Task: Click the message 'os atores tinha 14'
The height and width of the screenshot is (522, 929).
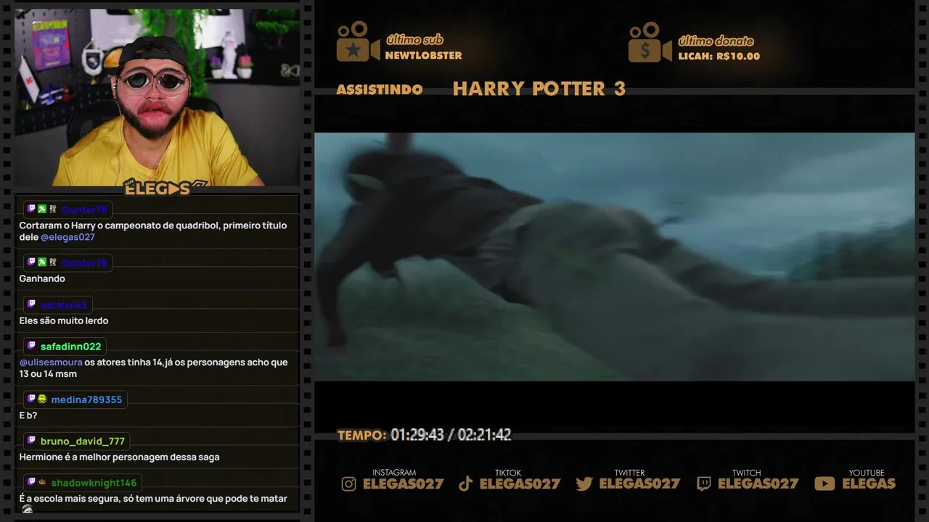Action: [154, 368]
